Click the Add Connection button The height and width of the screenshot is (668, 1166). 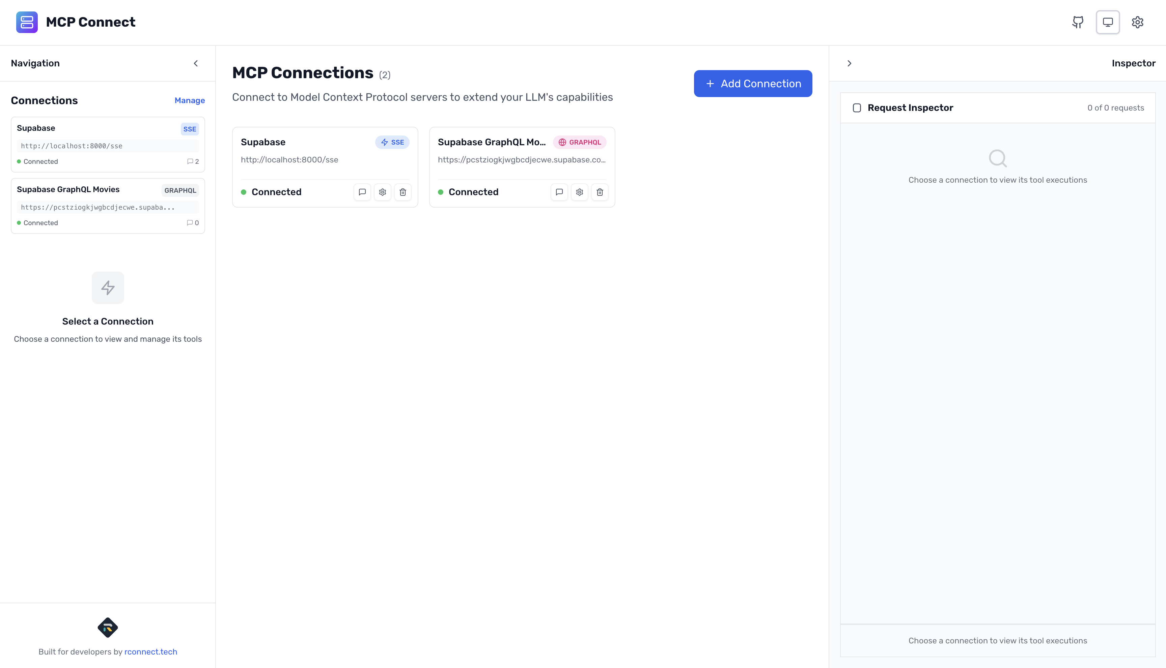coord(752,83)
